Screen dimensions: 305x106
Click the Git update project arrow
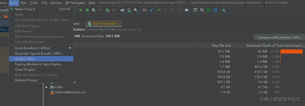[152, 10]
